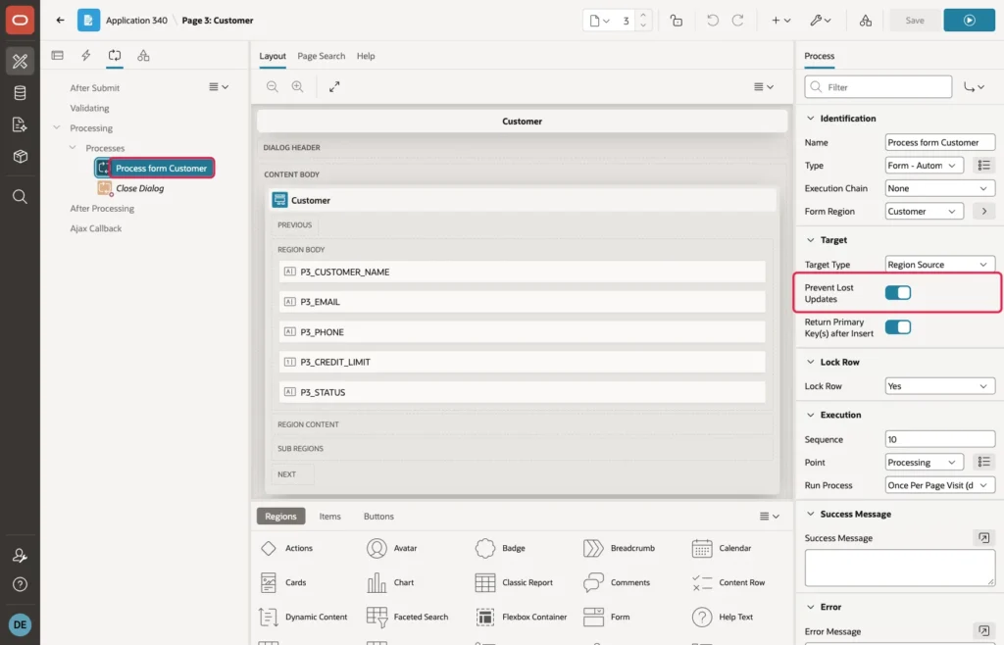Open the Page Search tab
This screenshot has width=1004, height=645.
321,56
